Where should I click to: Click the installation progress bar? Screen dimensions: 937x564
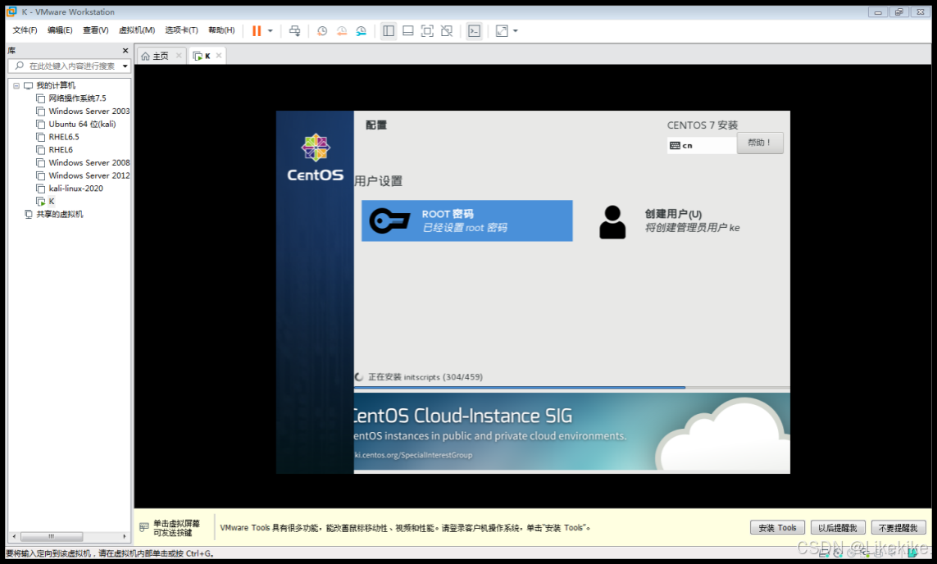(571, 388)
